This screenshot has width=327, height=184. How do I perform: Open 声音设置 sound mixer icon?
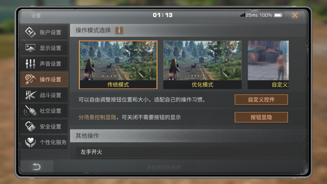[31, 64]
